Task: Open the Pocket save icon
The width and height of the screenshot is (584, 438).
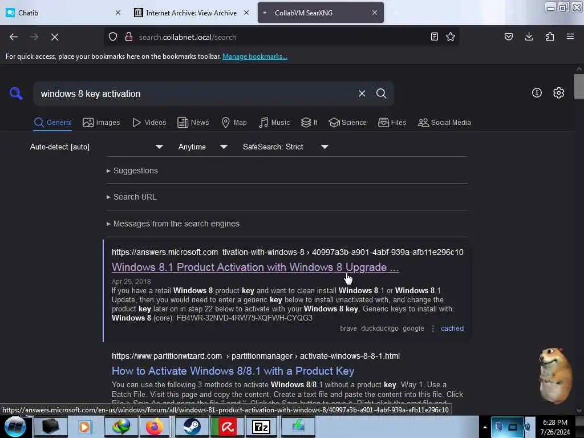Action: point(508,36)
